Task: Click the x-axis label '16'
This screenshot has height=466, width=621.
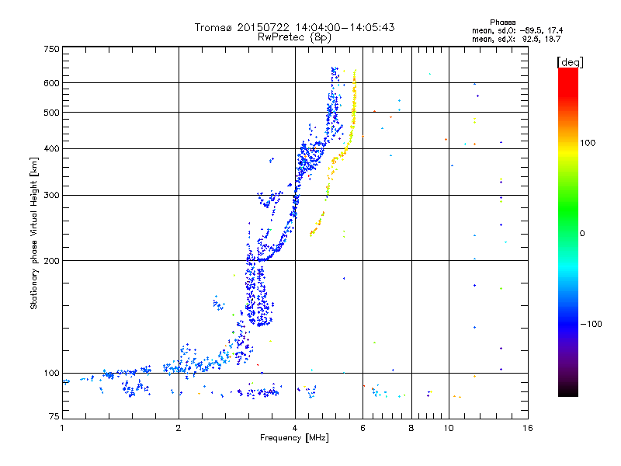Action: (x=528, y=428)
